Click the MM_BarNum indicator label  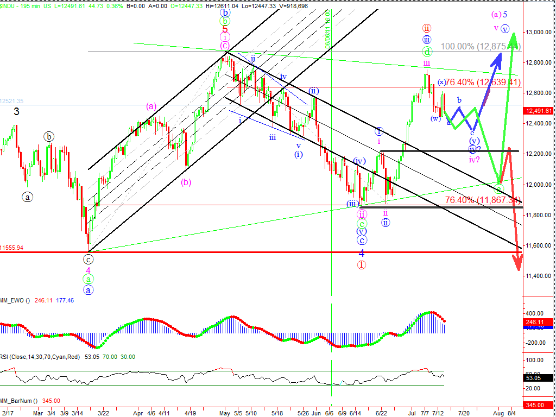point(20,400)
